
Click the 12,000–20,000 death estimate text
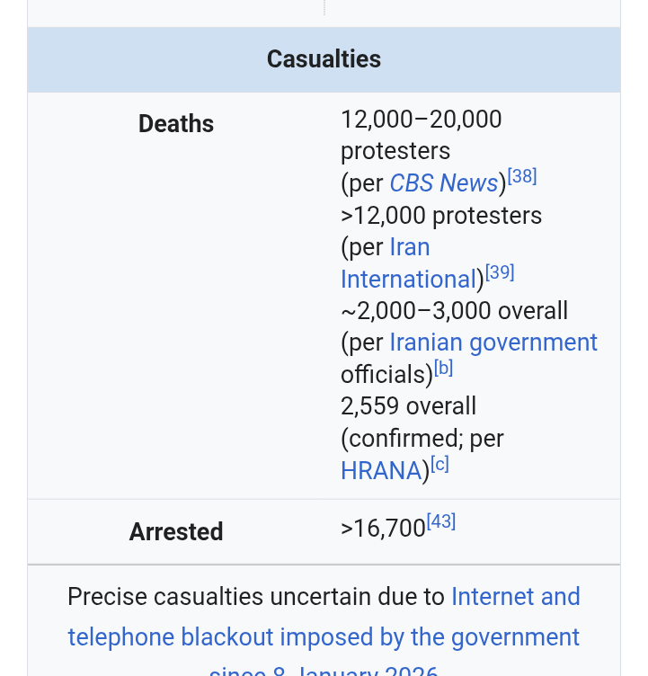421,120
